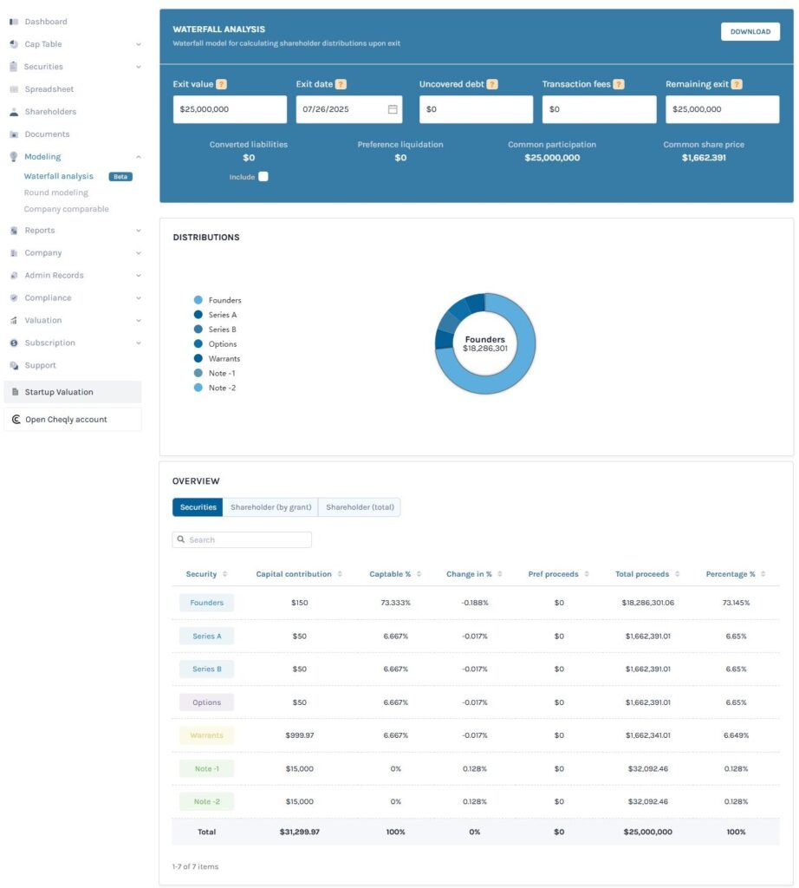This screenshot has height=888, width=799.
Task: Open Cheqly account link
Action: 66,420
